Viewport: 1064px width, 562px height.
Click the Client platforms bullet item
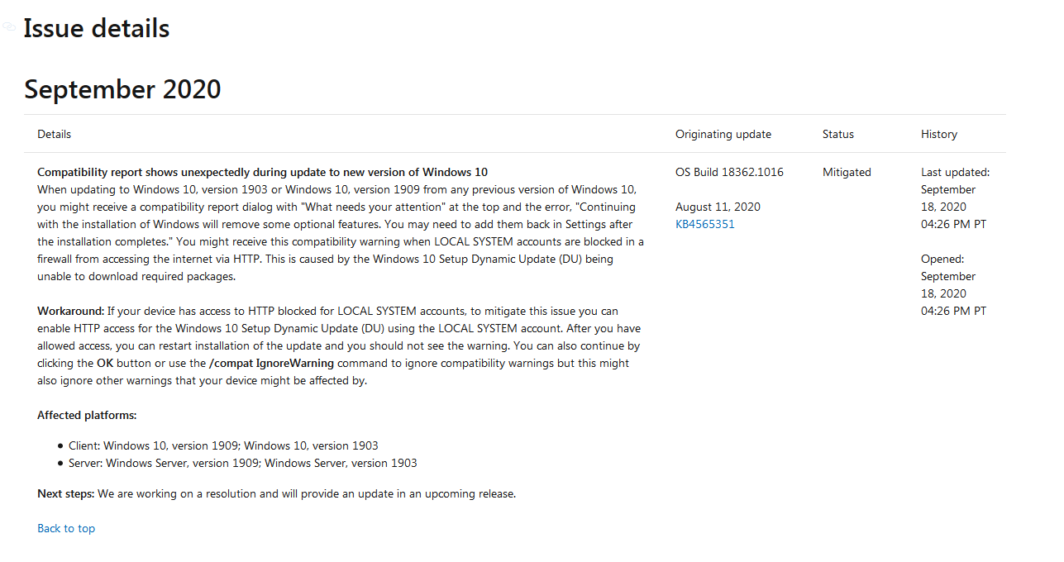[223, 445]
